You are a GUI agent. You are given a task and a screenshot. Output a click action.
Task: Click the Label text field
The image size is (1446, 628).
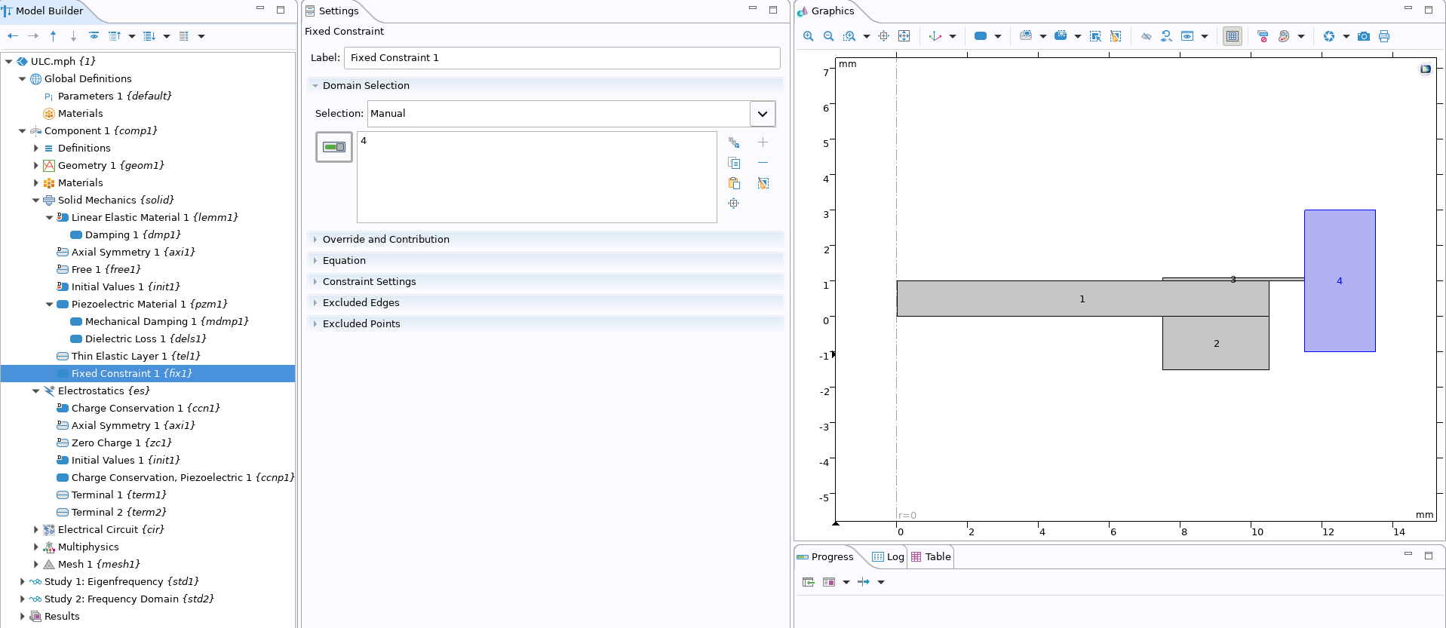(561, 58)
